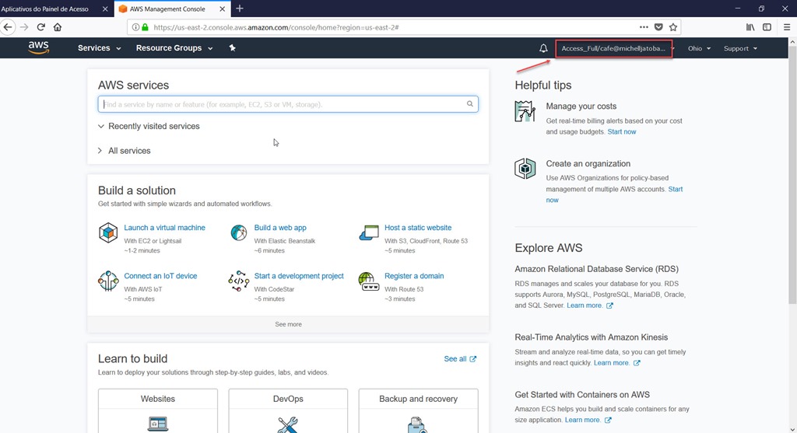Open Host a static website link
797x433 pixels.
point(418,228)
